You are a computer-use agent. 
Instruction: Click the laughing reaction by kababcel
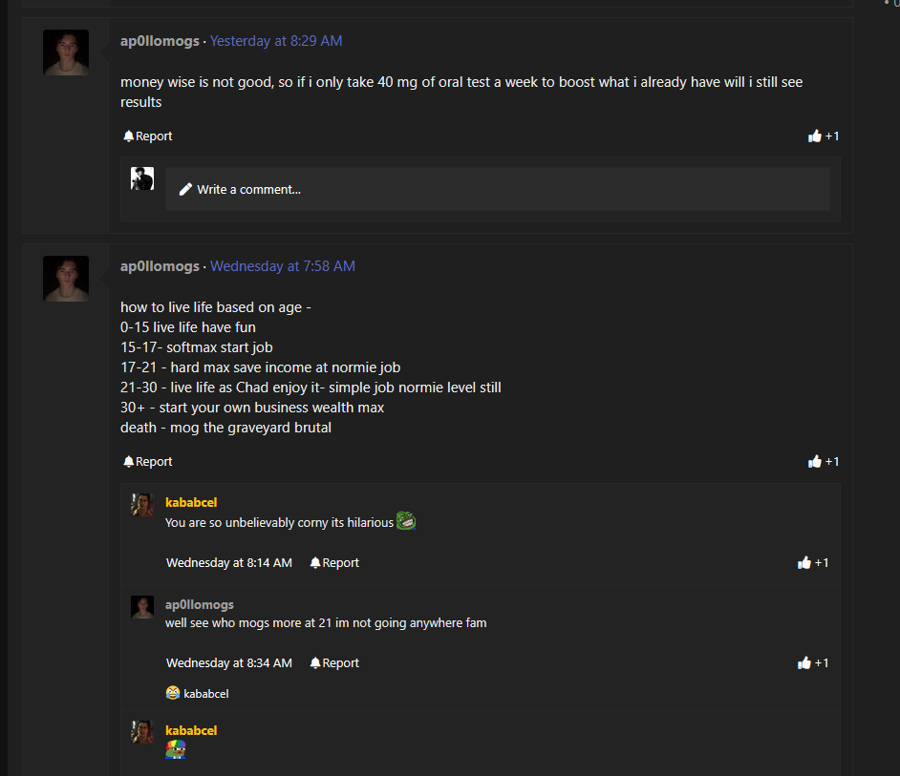pos(172,694)
